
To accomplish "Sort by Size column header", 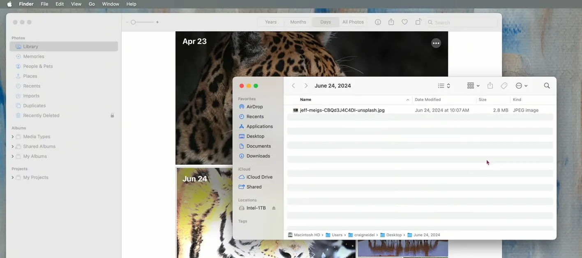I will (483, 100).
